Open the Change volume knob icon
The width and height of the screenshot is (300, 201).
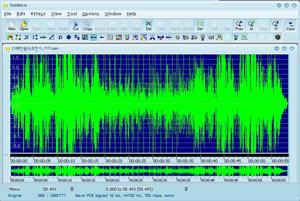click(x=177, y=37)
